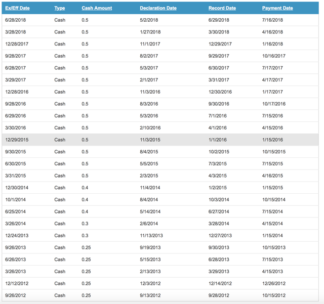The width and height of the screenshot is (324, 304).
Task: Select declaration date 2/10/2016
Action: pos(150,128)
